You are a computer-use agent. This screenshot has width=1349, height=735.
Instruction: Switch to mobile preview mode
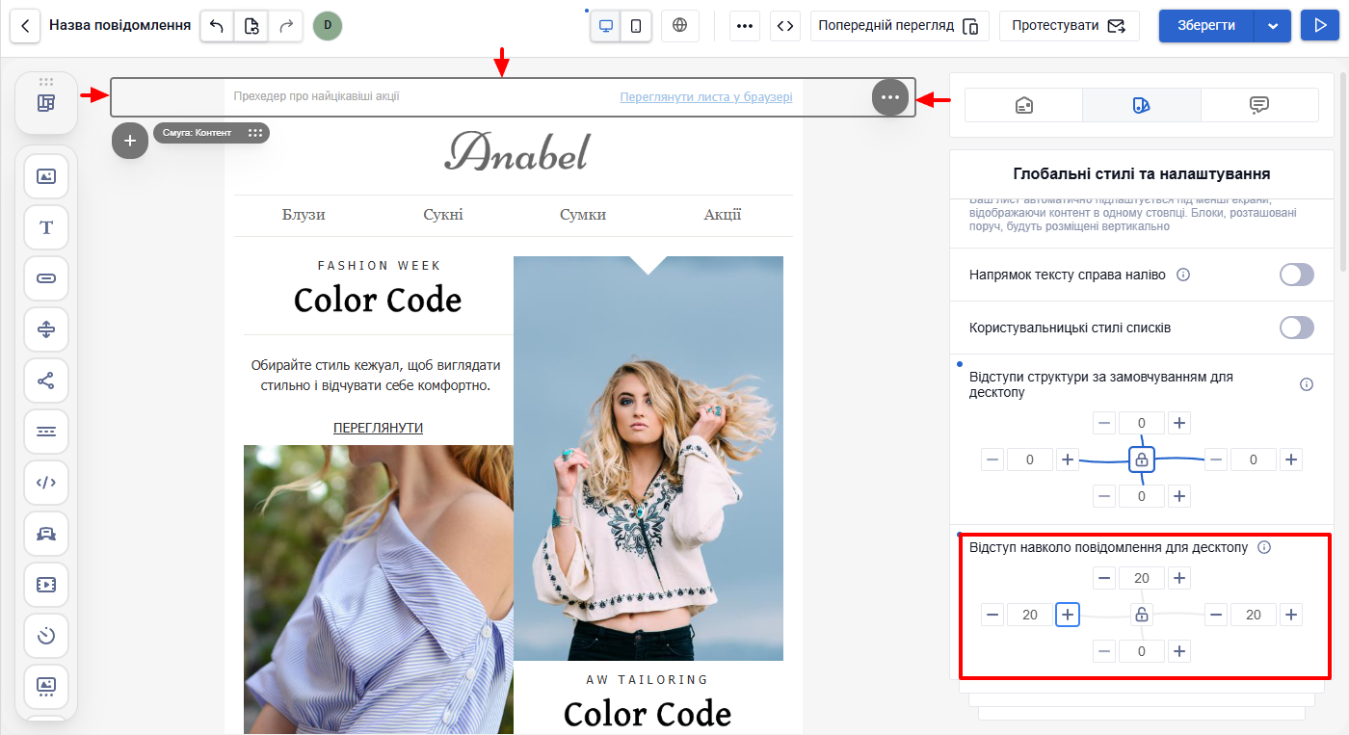636,26
